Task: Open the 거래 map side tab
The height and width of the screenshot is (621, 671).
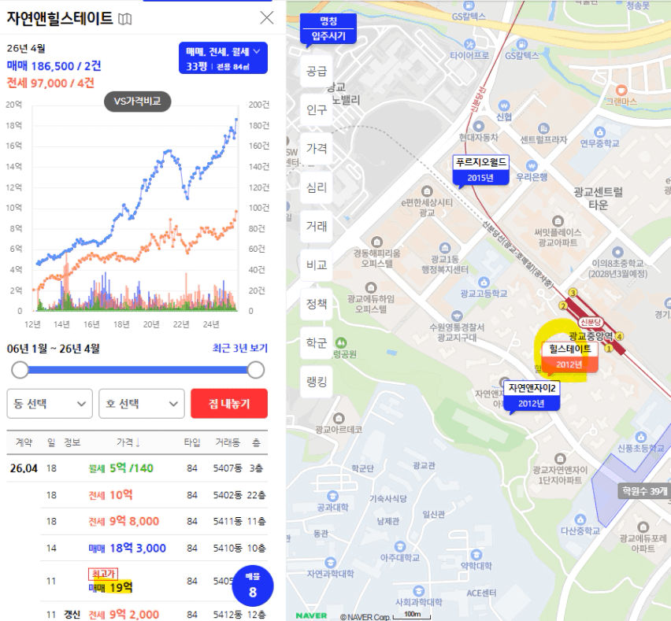Action: [317, 226]
